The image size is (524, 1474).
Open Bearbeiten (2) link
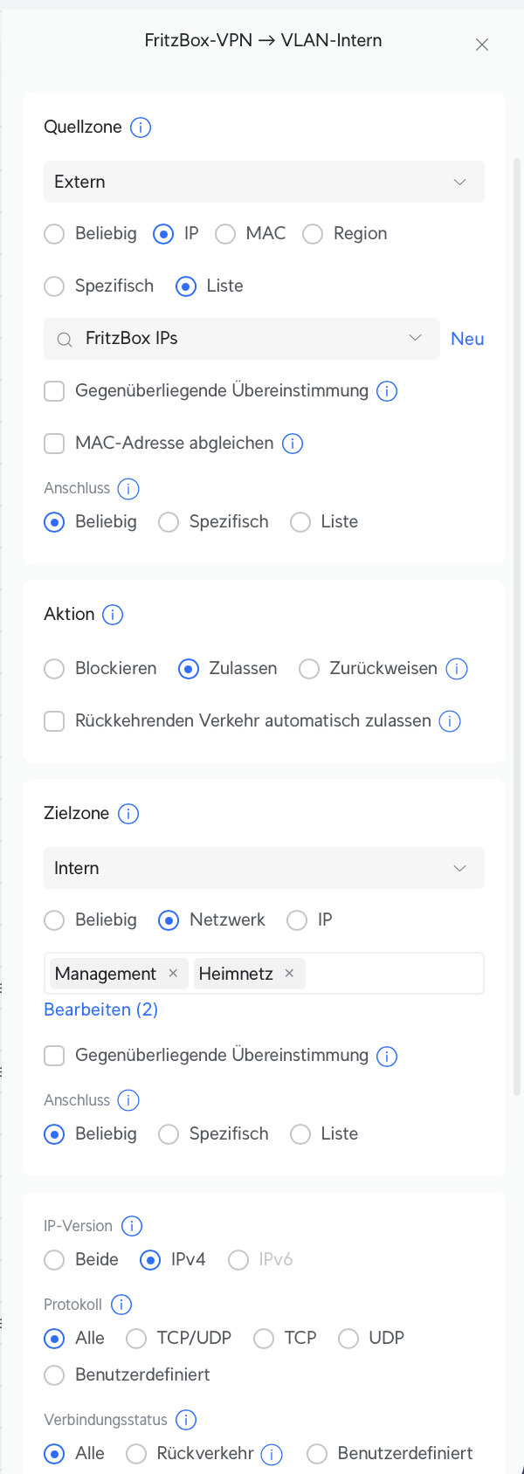pos(101,1009)
